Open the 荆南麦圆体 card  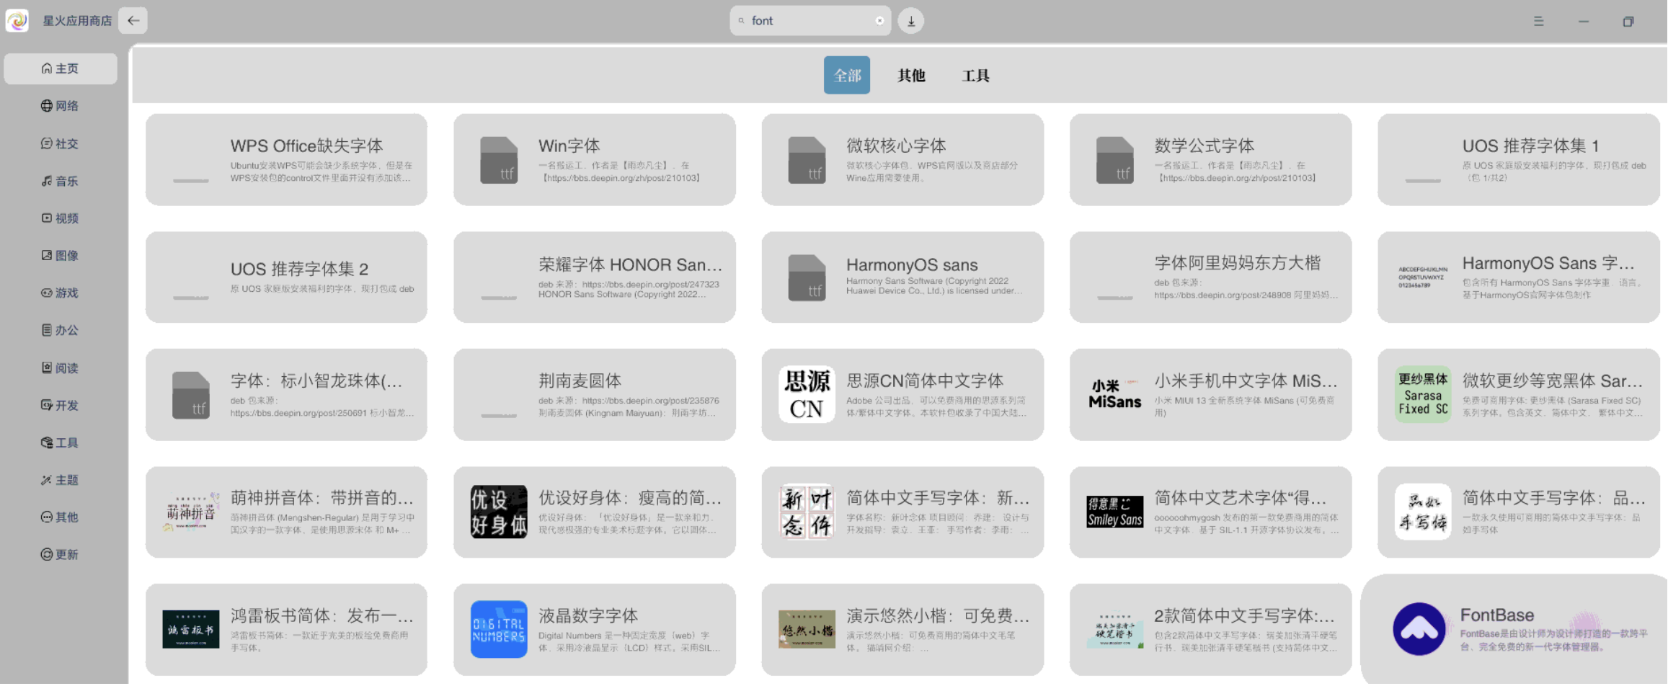click(595, 395)
